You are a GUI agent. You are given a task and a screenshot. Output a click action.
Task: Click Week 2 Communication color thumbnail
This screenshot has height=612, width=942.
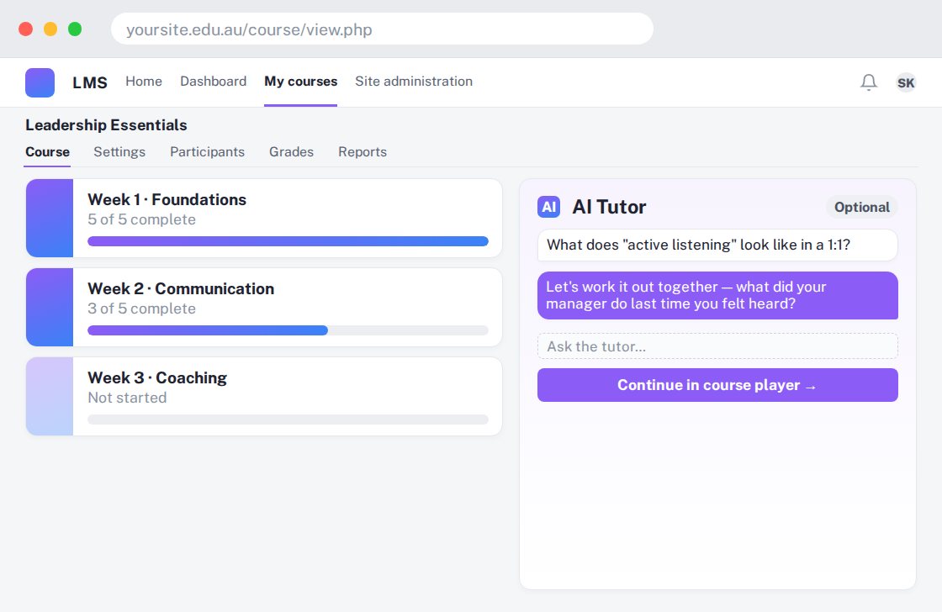pyautogui.click(x=50, y=307)
